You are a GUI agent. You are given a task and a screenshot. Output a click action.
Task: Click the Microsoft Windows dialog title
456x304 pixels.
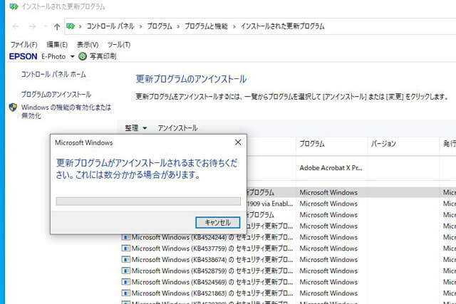(84, 142)
